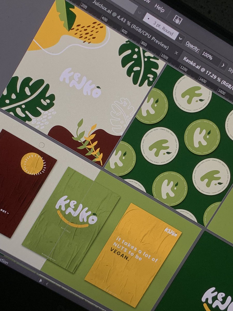Close the Juiclux.ai document tab
Screen dimensions: 233x311
[177, 53]
